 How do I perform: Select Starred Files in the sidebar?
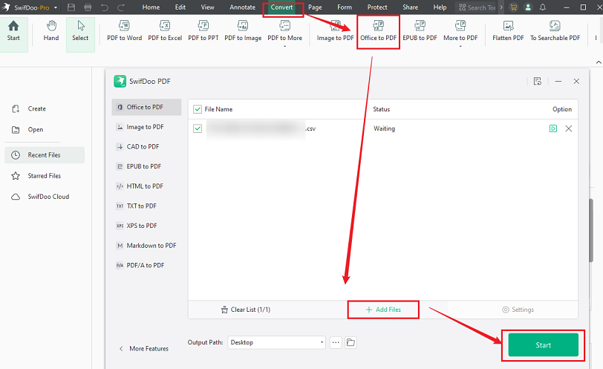click(45, 176)
